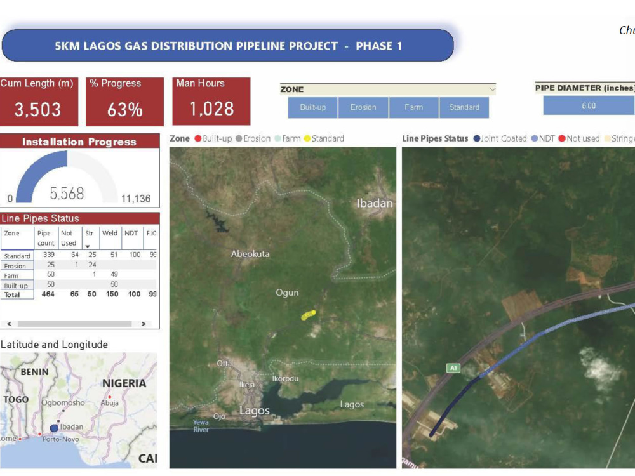Click the installation progress gauge value 5,568

point(67,194)
